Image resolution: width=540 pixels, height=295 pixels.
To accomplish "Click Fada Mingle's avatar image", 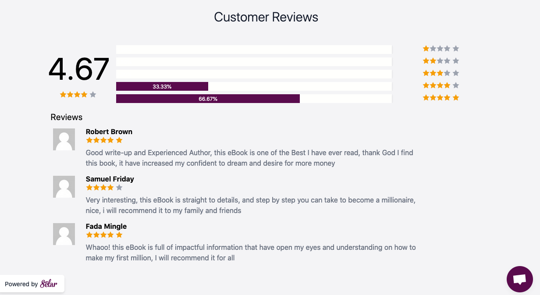I will pos(64,234).
